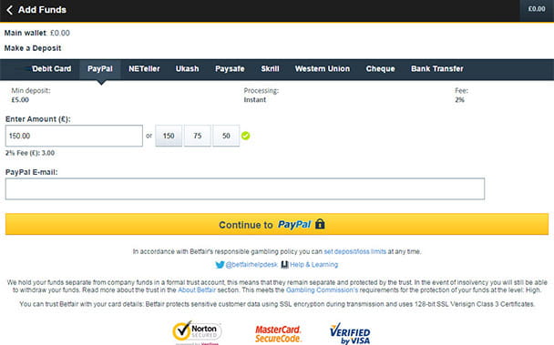Choose the 75 quick amount button

point(198,136)
